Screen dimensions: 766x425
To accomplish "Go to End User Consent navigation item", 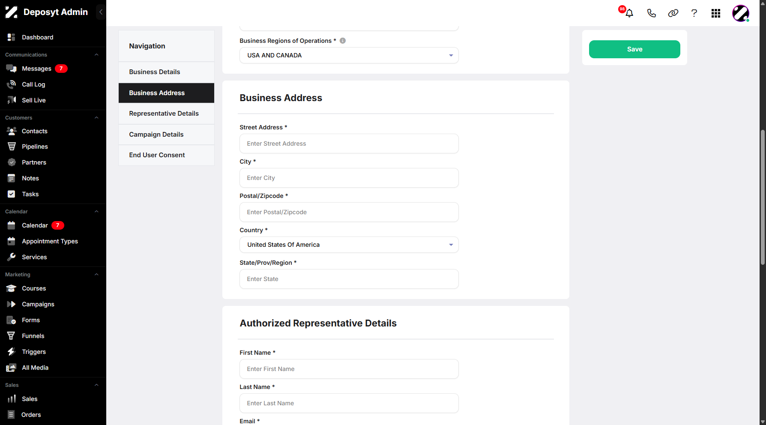I will (x=166, y=155).
